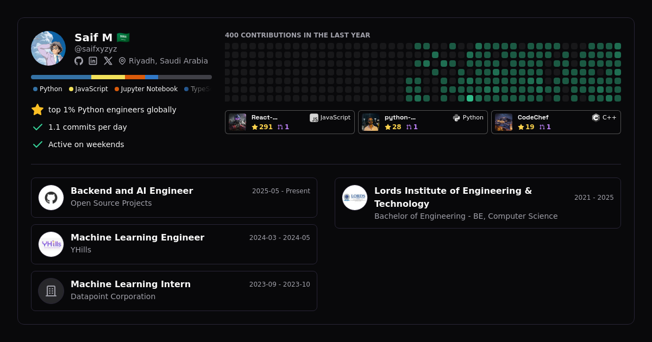Click the checkmark beside Active on weekends

coord(37,144)
